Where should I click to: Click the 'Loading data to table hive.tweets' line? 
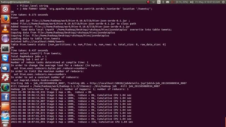coord(35,38)
